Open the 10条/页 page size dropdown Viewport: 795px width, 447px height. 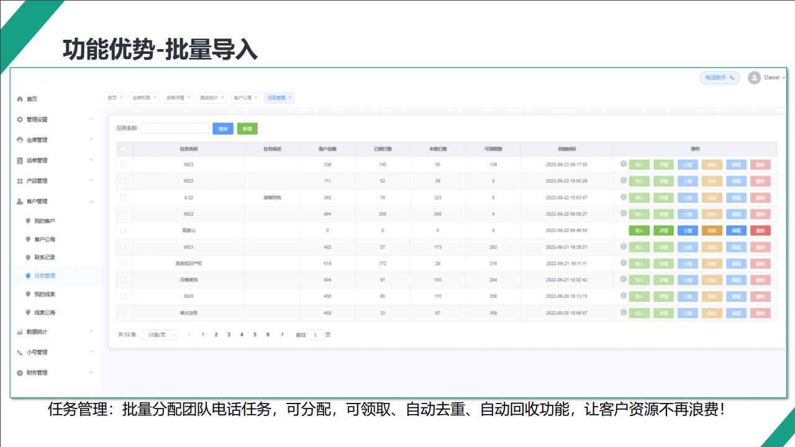(160, 335)
